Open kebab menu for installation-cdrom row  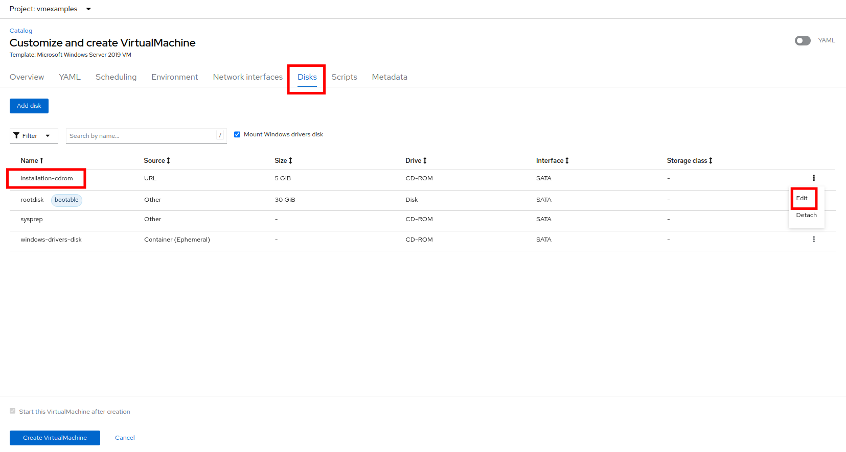[x=814, y=178]
